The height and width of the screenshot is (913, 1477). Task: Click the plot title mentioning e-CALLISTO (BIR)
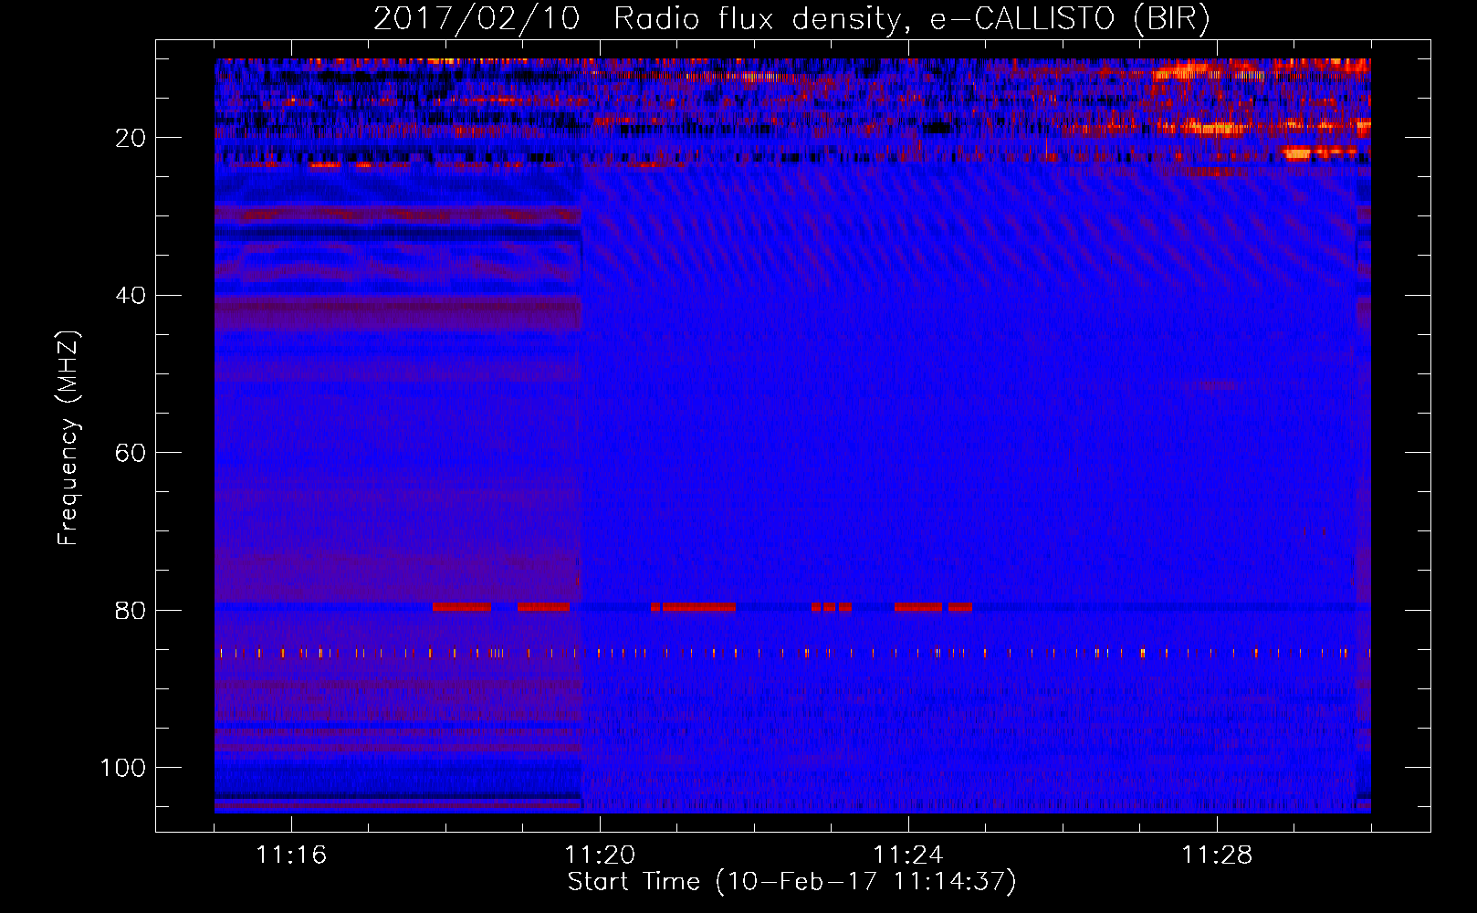791,18
